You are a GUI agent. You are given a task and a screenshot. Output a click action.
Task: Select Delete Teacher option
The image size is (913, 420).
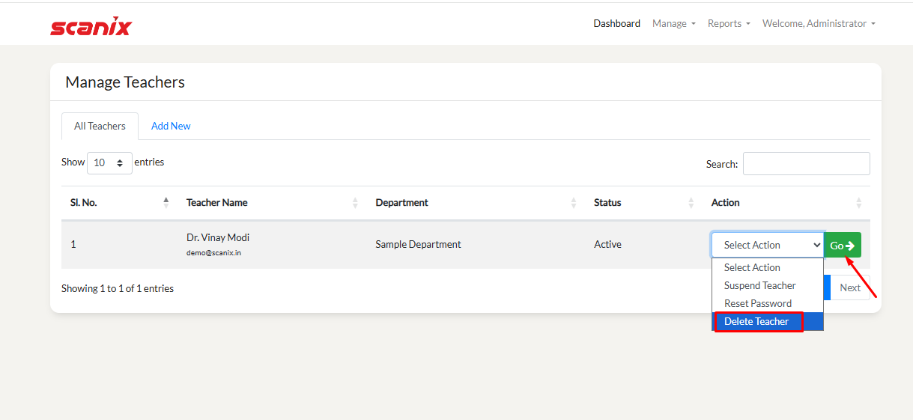(x=756, y=321)
